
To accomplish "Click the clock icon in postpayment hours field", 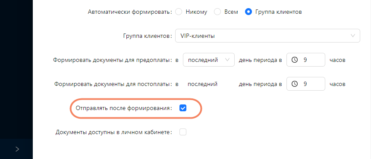I will click(x=294, y=84).
